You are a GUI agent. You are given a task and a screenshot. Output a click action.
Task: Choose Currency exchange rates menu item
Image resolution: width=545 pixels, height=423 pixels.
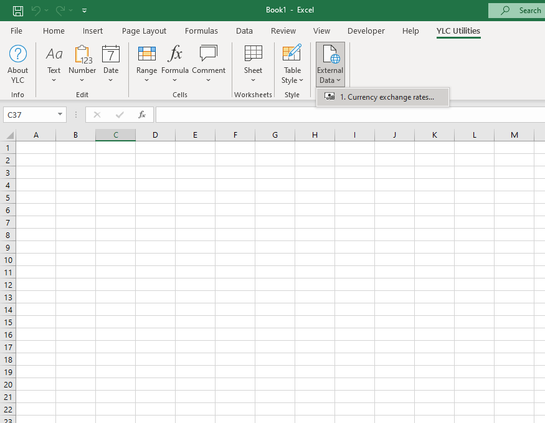[382, 97]
